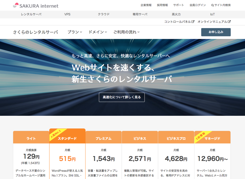
Task: Choose the ライト plan card header
Action: tap(31, 138)
